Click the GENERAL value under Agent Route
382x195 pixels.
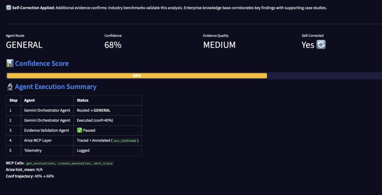point(24,45)
